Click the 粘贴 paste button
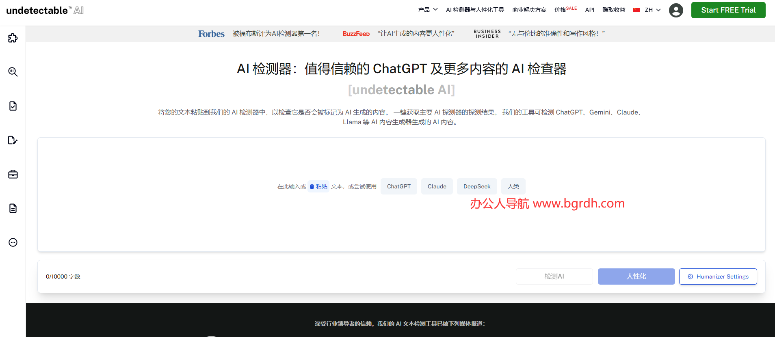Viewport: 775px width, 337px height. pos(318,186)
